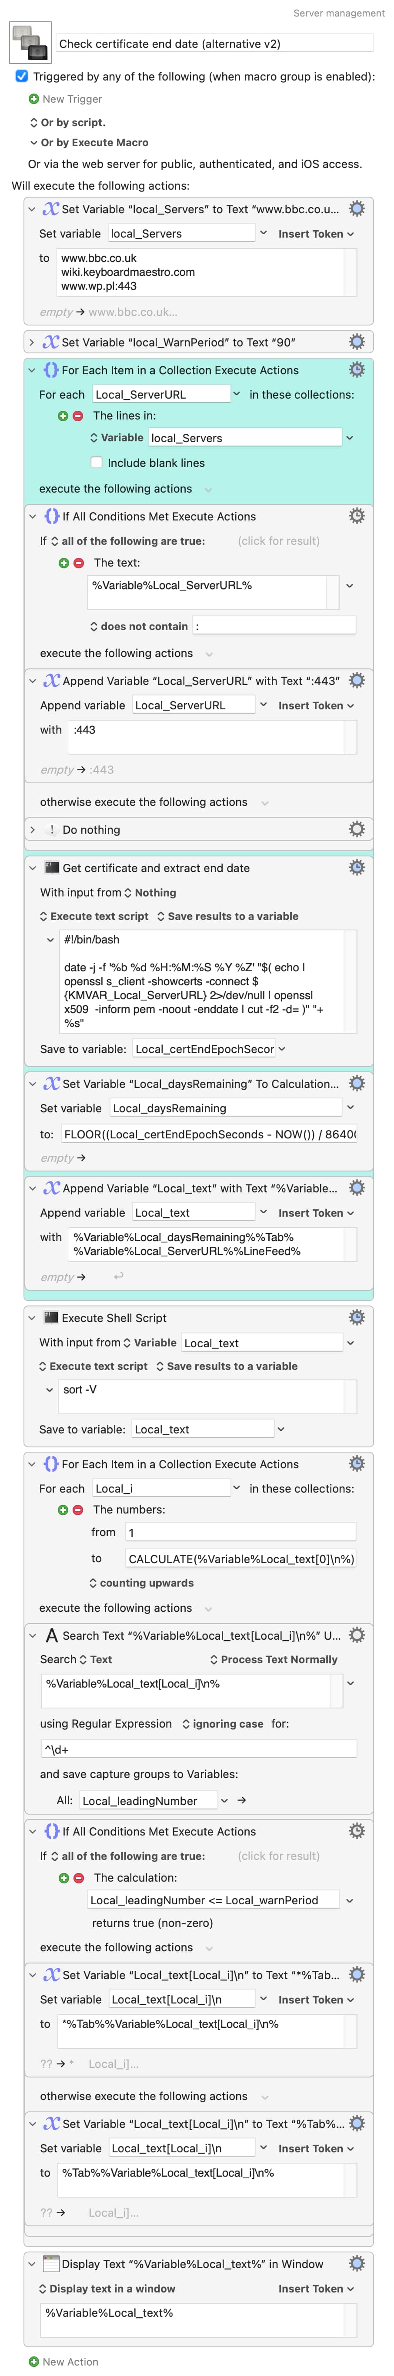Open Insert Token menu for local_Servers action
Viewport: 394px width, 2376px height.
click(x=317, y=234)
